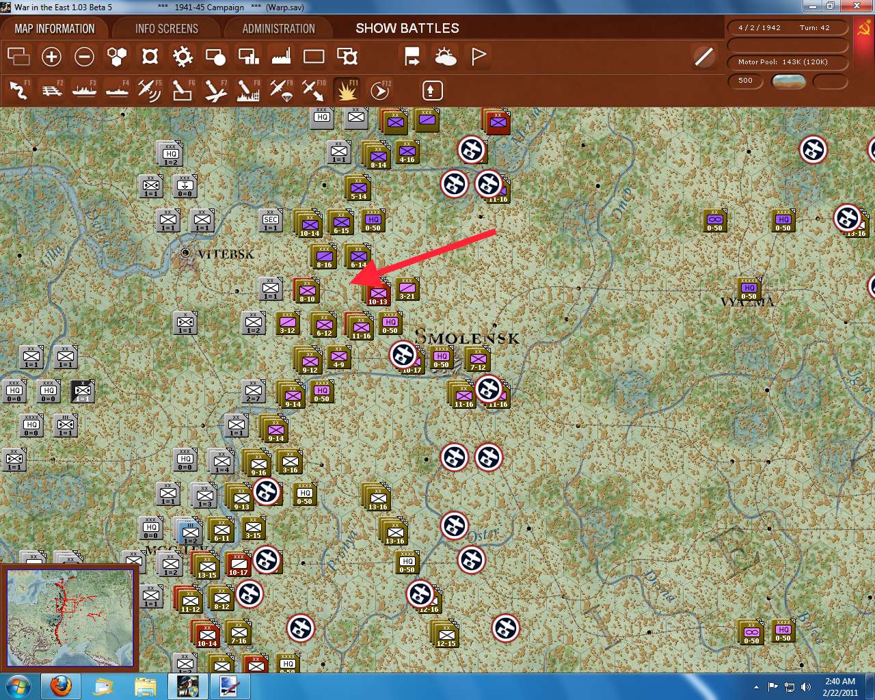Select the 5-14 unit counter
The height and width of the screenshot is (700, 875).
[x=358, y=187]
